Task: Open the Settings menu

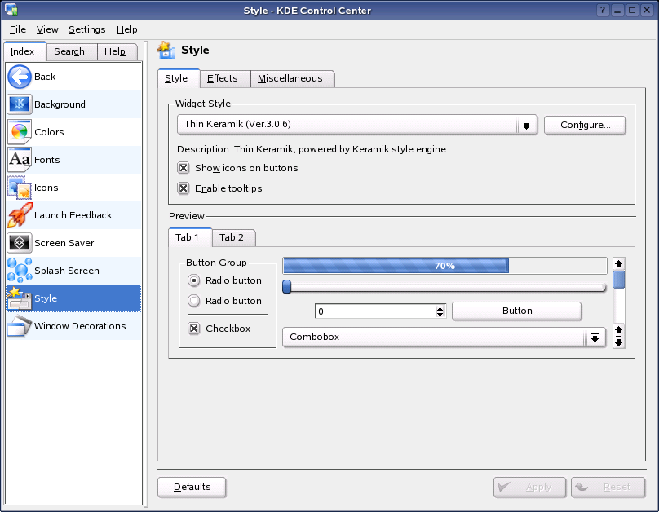Action: [86, 29]
